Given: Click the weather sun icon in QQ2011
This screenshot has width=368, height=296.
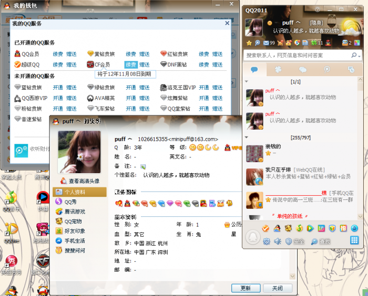Looking at the screenshot, I should point(351,27).
